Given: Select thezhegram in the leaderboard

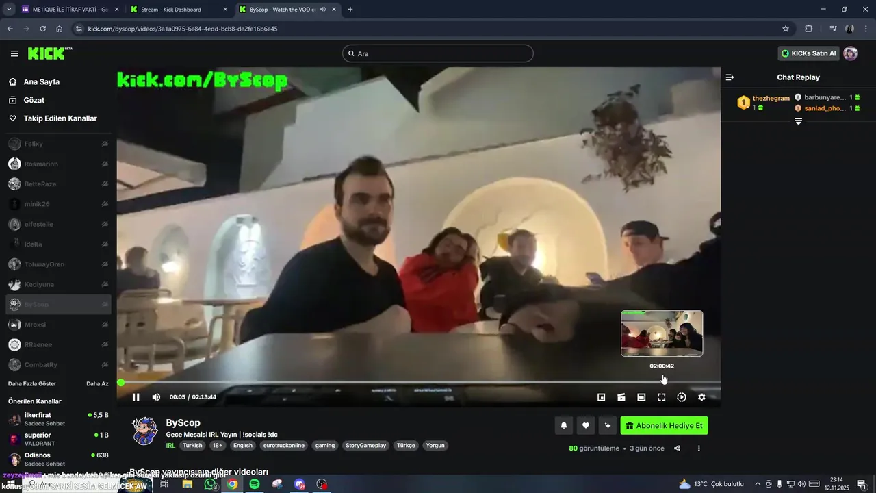Looking at the screenshot, I should tap(771, 98).
